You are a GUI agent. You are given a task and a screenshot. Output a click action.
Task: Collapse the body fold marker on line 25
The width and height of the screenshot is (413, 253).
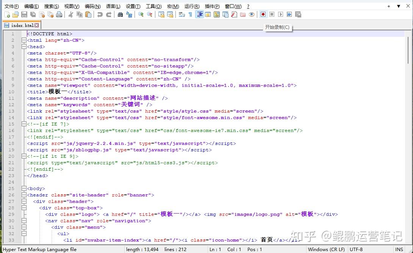[x=24, y=188]
